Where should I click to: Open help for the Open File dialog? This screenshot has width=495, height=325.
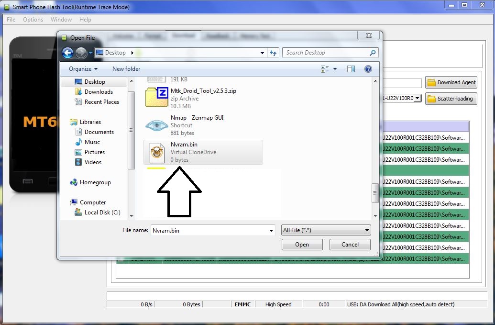368,69
